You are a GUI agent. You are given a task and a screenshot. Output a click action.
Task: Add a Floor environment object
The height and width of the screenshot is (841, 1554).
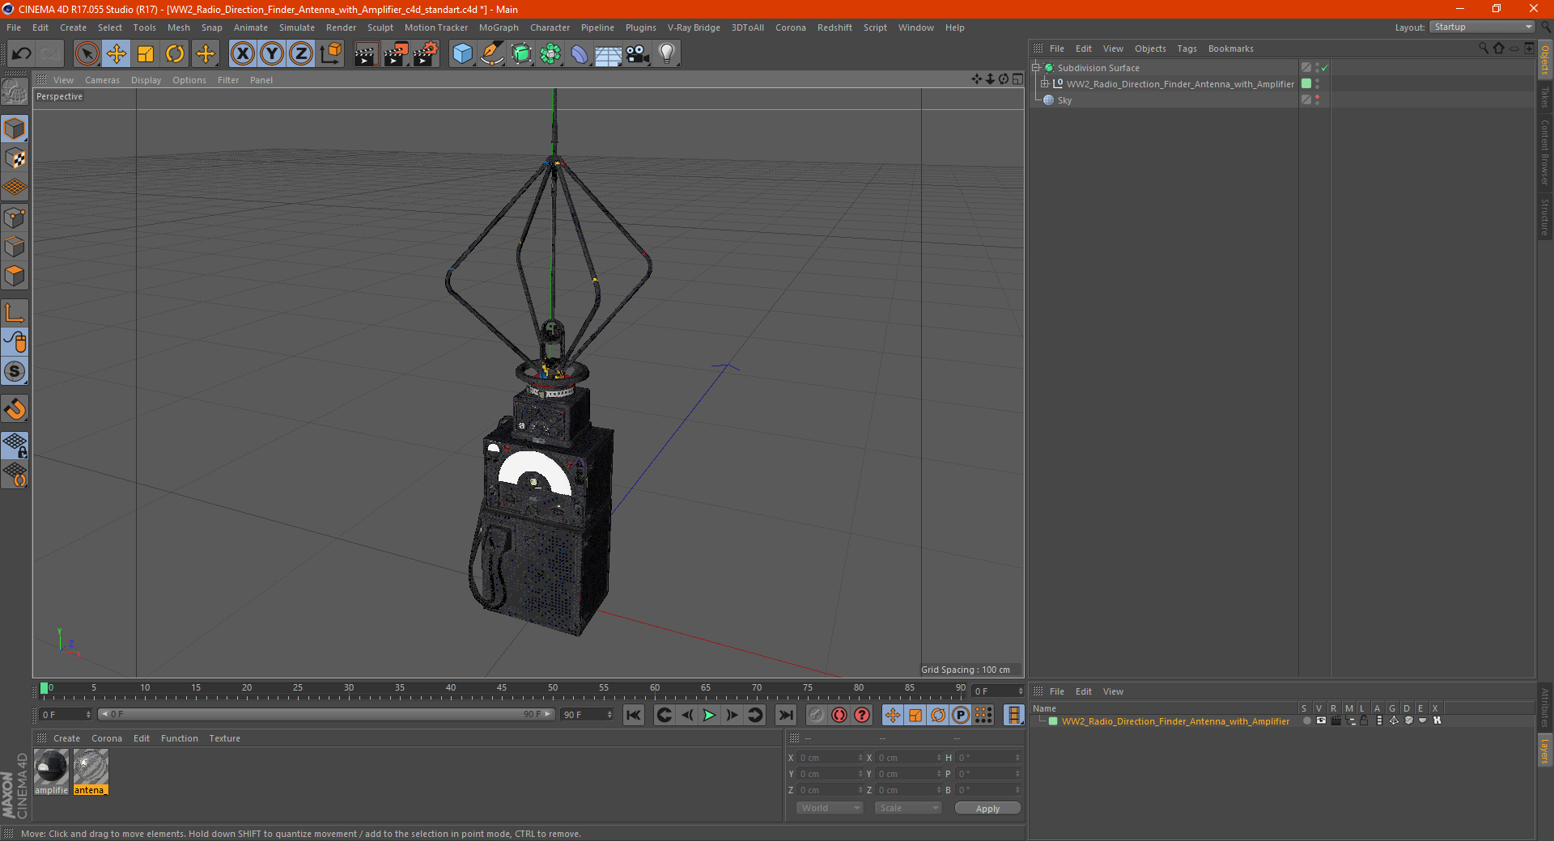click(608, 54)
